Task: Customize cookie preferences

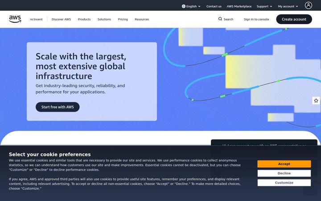Action: click(x=284, y=183)
